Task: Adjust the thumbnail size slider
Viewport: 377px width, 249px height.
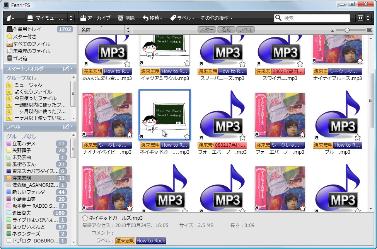Action: [x=347, y=30]
